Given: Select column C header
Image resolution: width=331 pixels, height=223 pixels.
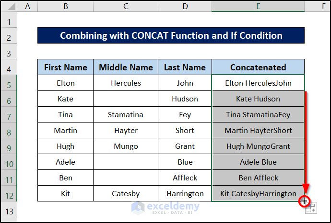Looking at the screenshot, I should [x=126, y=6].
